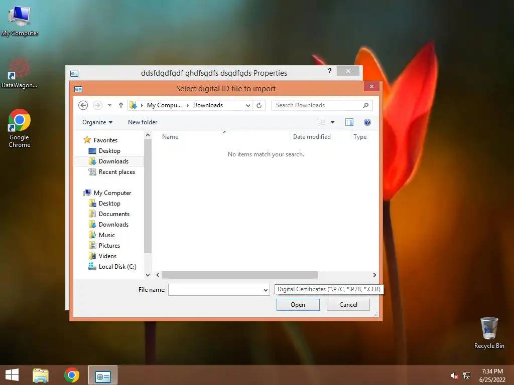This screenshot has height=385, width=514.
Task: Expand the root breadcrumb arrow before My Computer
Action: click(x=142, y=105)
